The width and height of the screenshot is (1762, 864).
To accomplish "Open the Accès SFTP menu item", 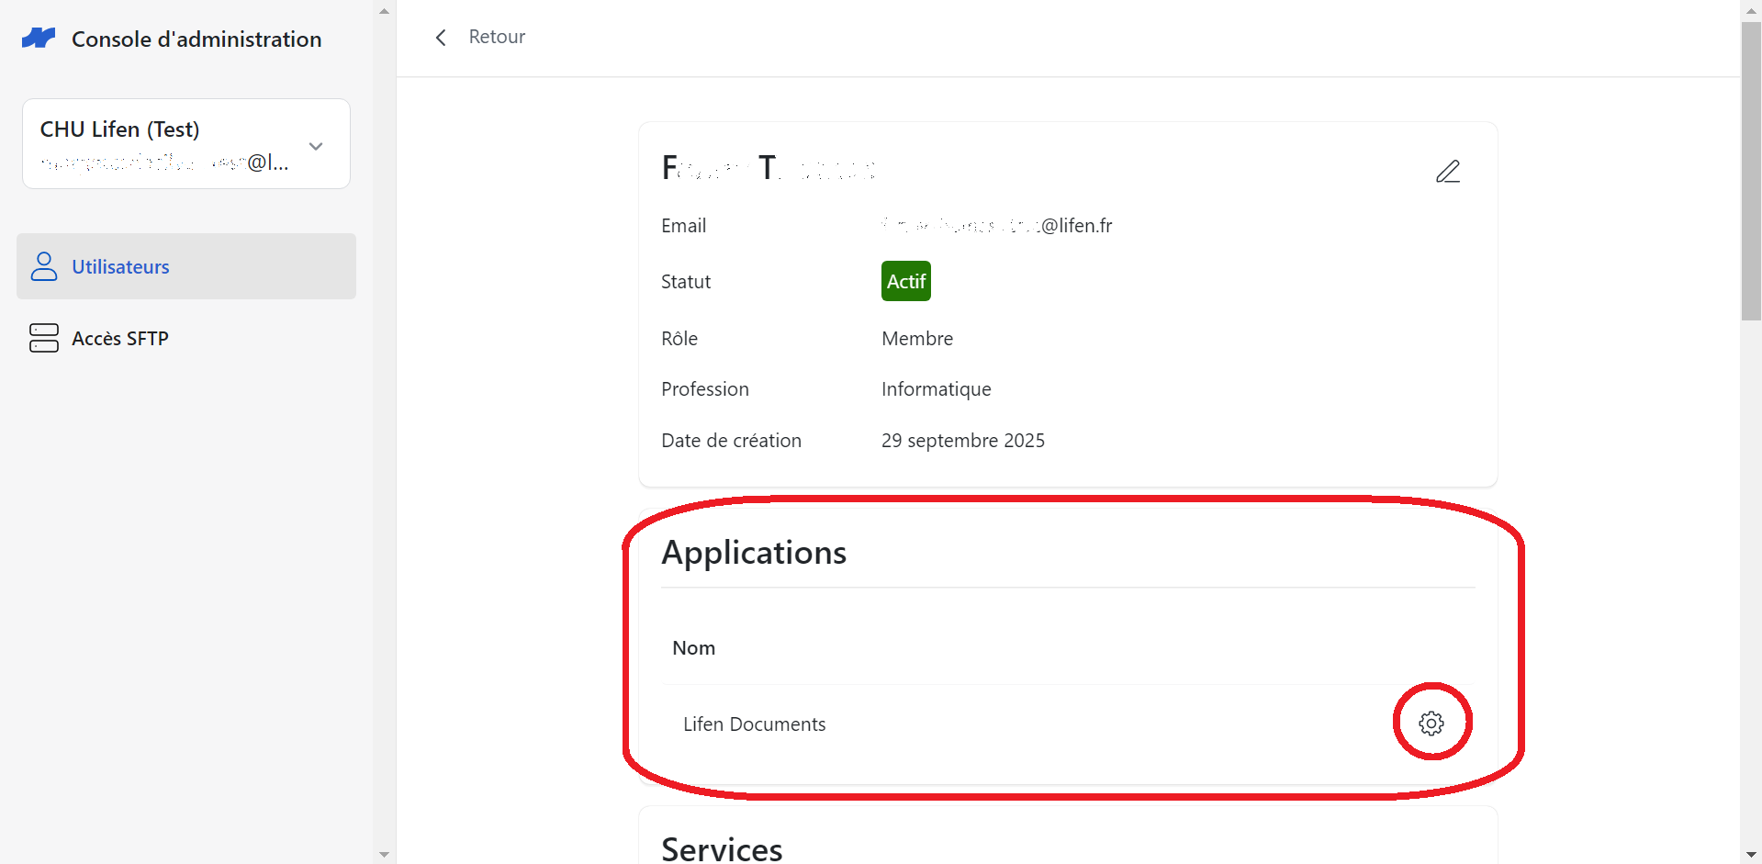I will coord(186,338).
